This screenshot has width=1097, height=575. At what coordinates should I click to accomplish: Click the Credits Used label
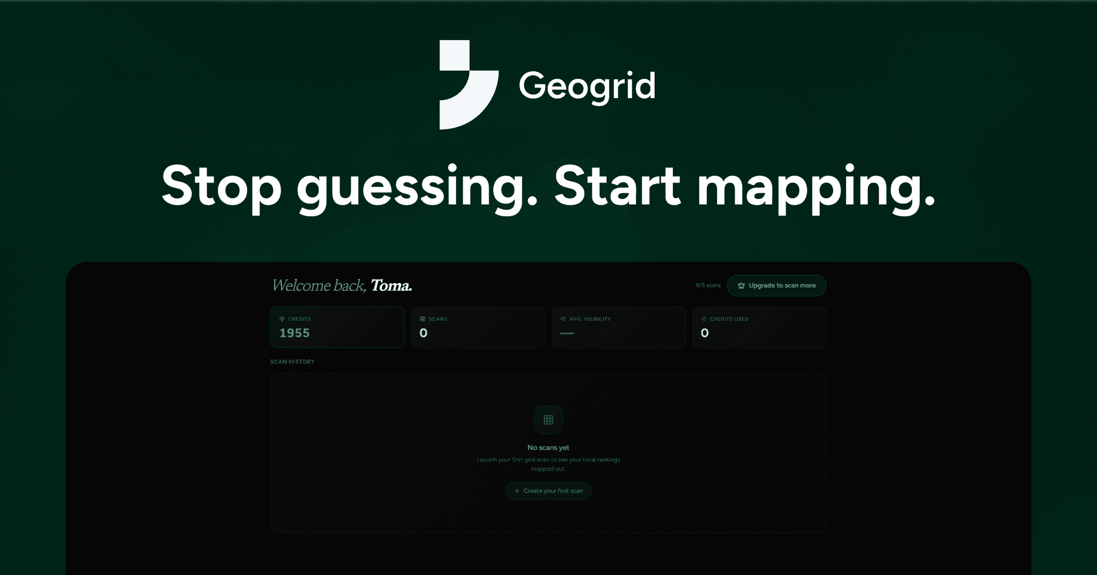click(x=729, y=319)
